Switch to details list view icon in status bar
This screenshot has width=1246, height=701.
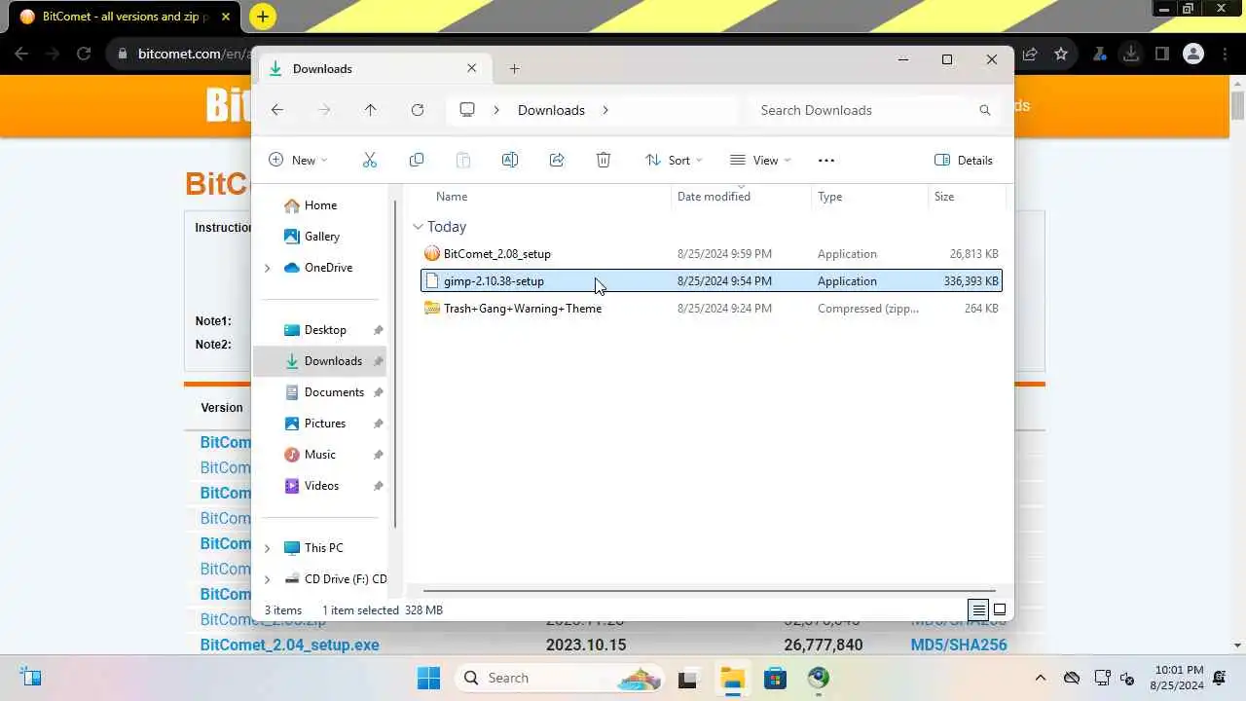tap(979, 610)
